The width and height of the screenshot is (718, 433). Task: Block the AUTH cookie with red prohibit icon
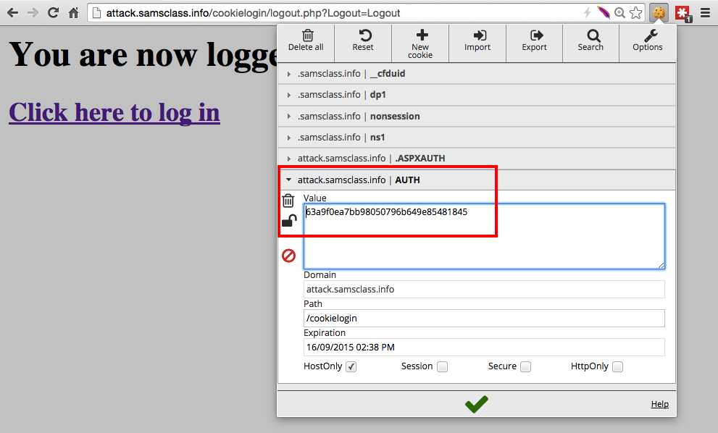288,256
